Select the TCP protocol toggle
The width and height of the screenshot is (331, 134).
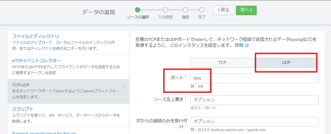point(222,63)
